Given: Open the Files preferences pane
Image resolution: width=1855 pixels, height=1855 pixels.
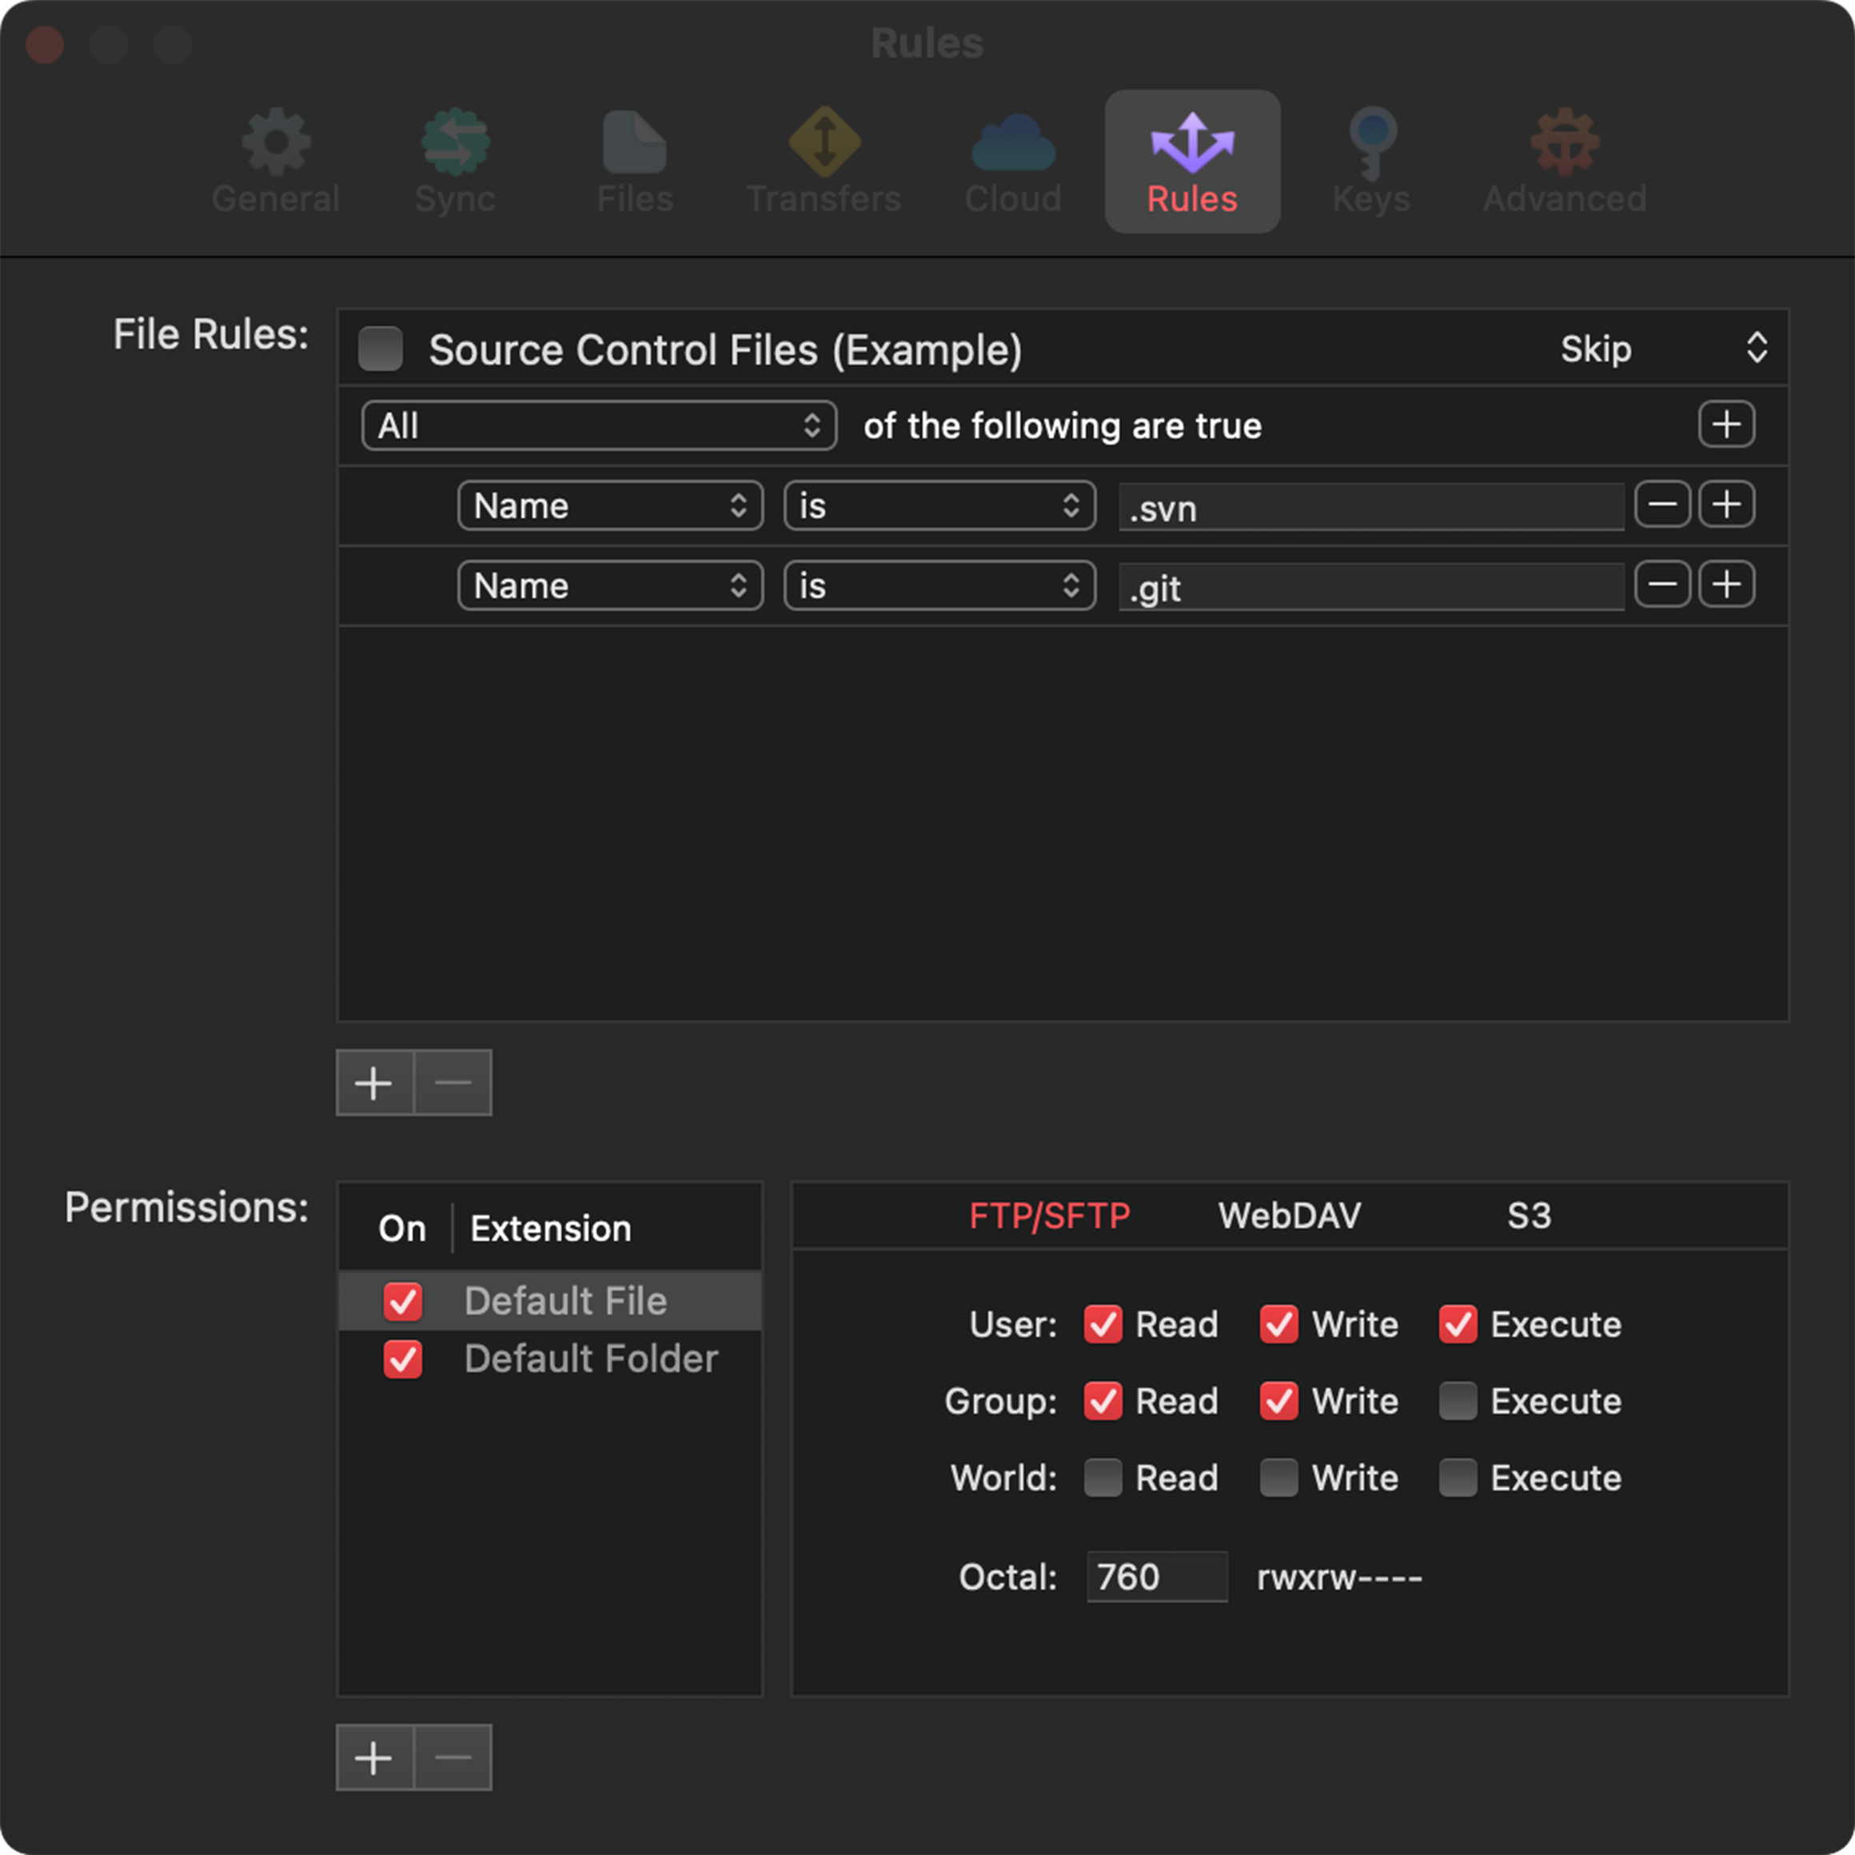Looking at the screenshot, I should (634, 158).
